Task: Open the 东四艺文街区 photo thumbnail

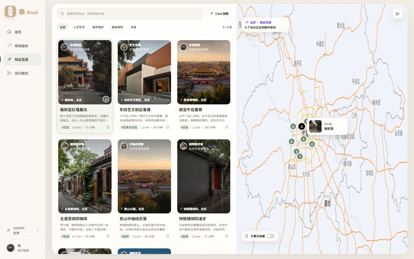Action: pyautogui.click(x=144, y=72)
